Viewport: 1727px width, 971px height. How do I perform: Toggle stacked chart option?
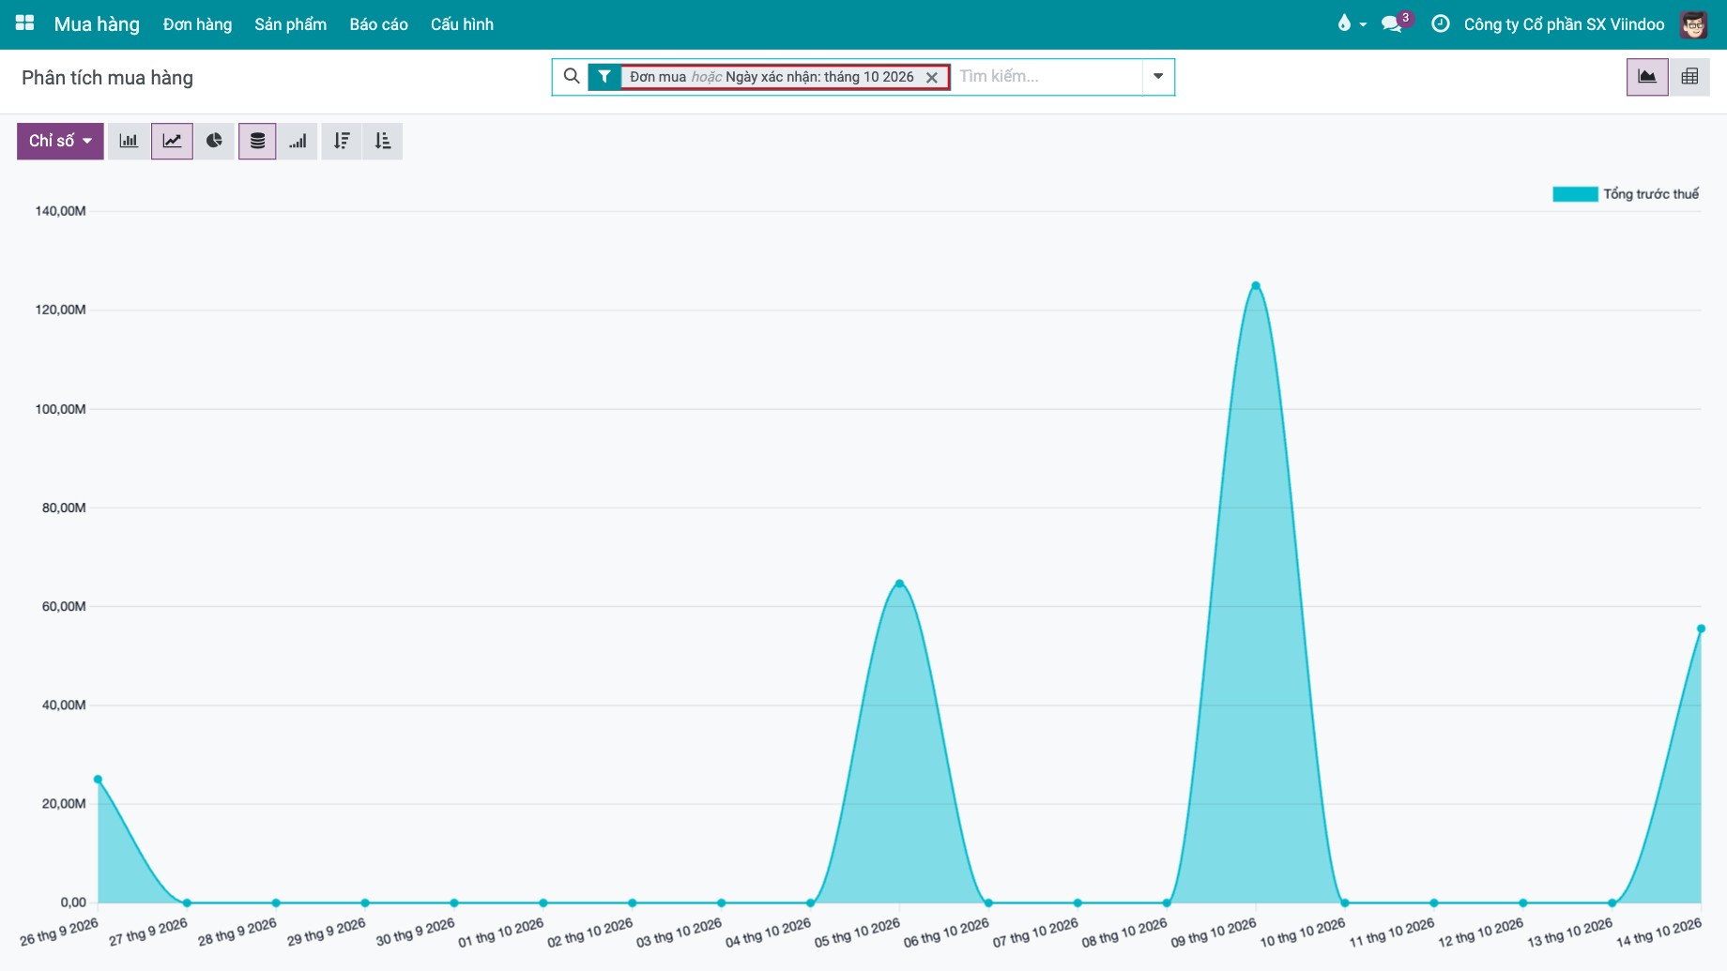(257, 141)
